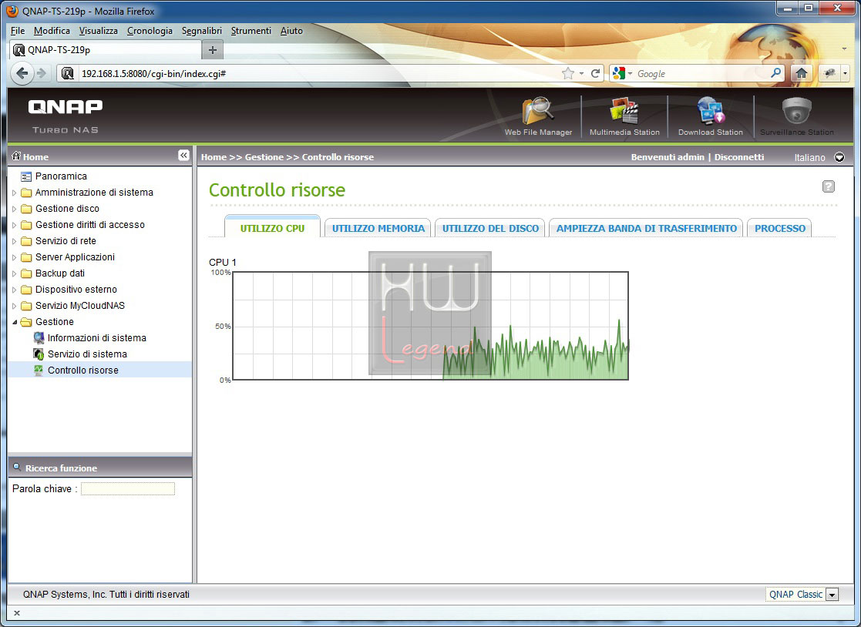
Task: Collapse the Gestione tree node
Action: [x=15, y=322]
